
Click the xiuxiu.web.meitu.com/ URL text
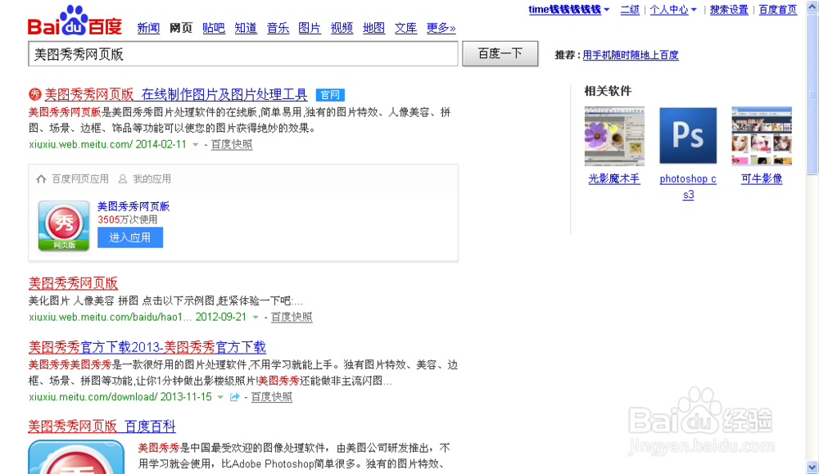[81, 145]
